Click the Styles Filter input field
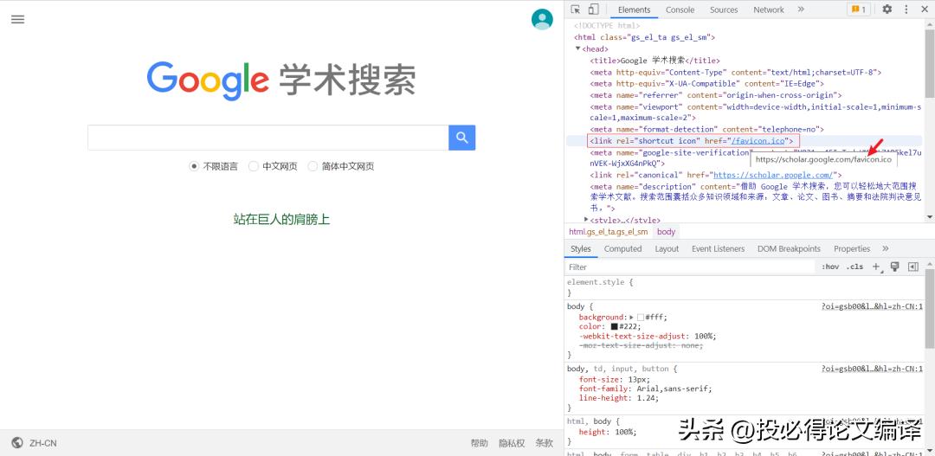The width and height of the screenshot is (935, 456). (x=689, y=267)
